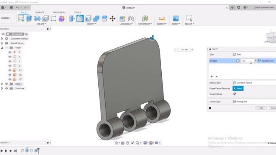Toggle visibility of origin point O
Viewport: 276px width, 155px height.
point(10,52)
